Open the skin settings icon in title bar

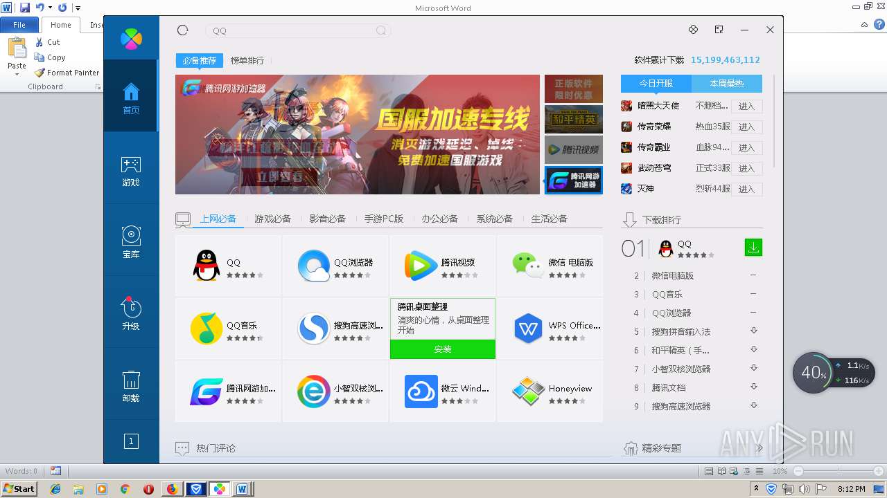(x=692, y=30)
